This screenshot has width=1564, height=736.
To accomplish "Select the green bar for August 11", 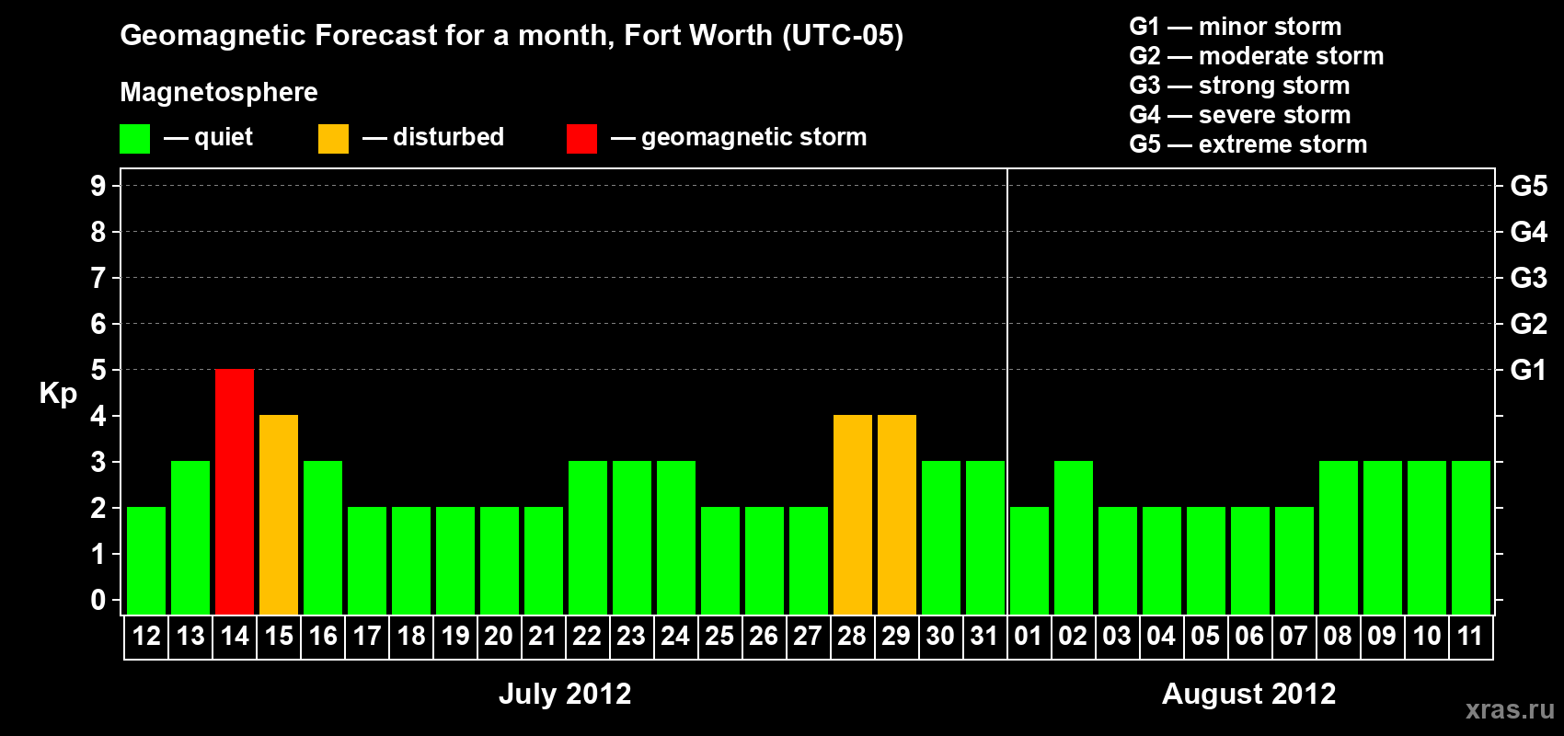I will click(x=1471, y=537).
